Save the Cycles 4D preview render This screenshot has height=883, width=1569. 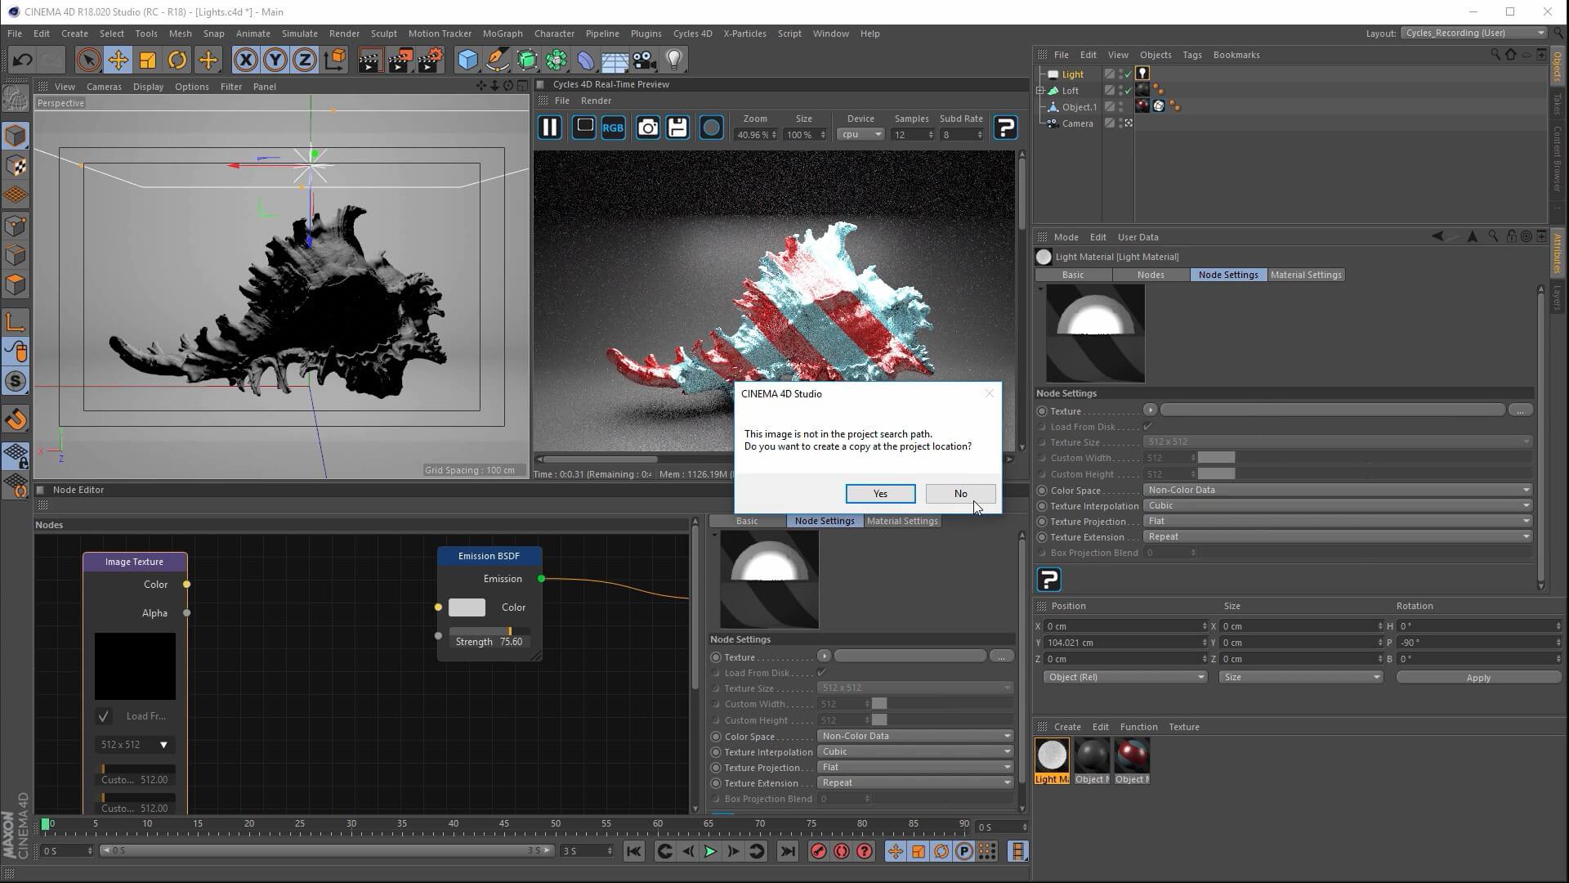click(677, 128)
